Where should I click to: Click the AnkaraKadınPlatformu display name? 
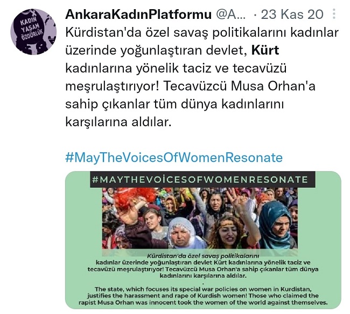coord(138,15)
